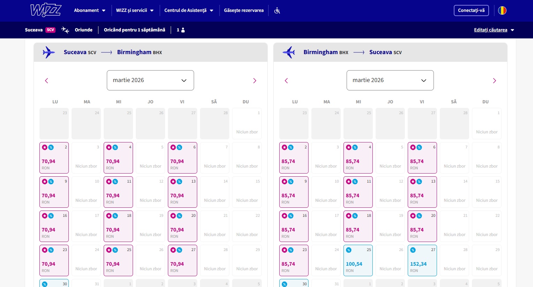Open the Abonament menu
This screenshot has height=287, width=533.
(x=90, y=10)
